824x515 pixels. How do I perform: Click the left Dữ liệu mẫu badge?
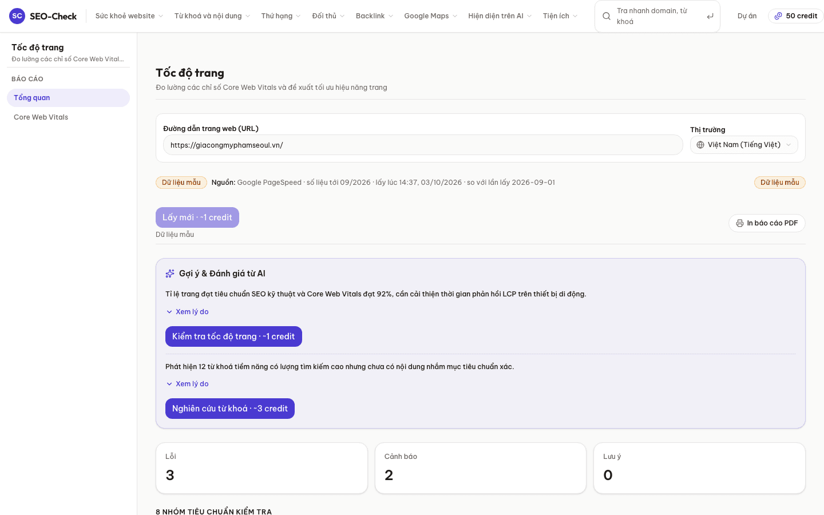click(x=181, y=183)
